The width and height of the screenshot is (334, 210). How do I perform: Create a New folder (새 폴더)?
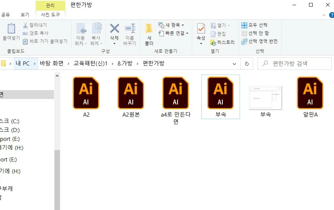pyautogui.click(x=149, y=34)
